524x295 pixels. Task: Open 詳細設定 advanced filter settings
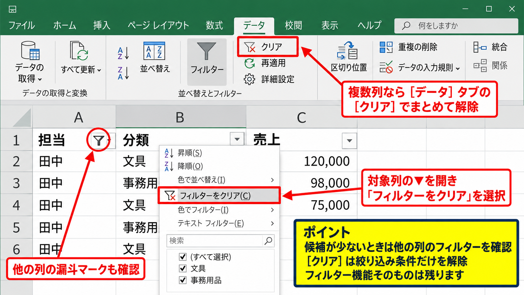269,79
